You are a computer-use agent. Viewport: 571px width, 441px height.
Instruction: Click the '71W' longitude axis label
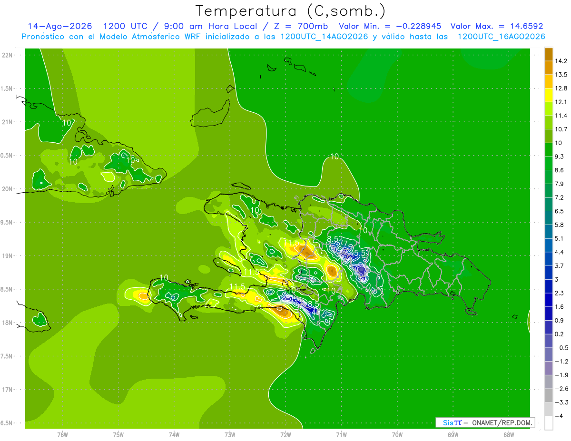click(x=341, y=434)
